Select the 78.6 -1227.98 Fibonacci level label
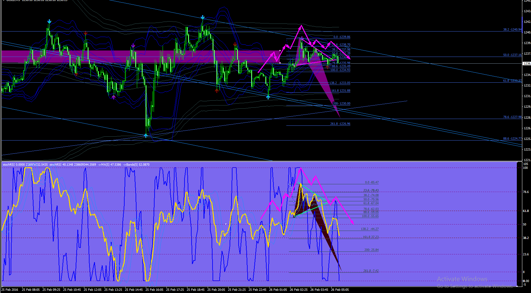Image resolution: width=531 pixels, height=293 pixels. (x=512, y=117)
